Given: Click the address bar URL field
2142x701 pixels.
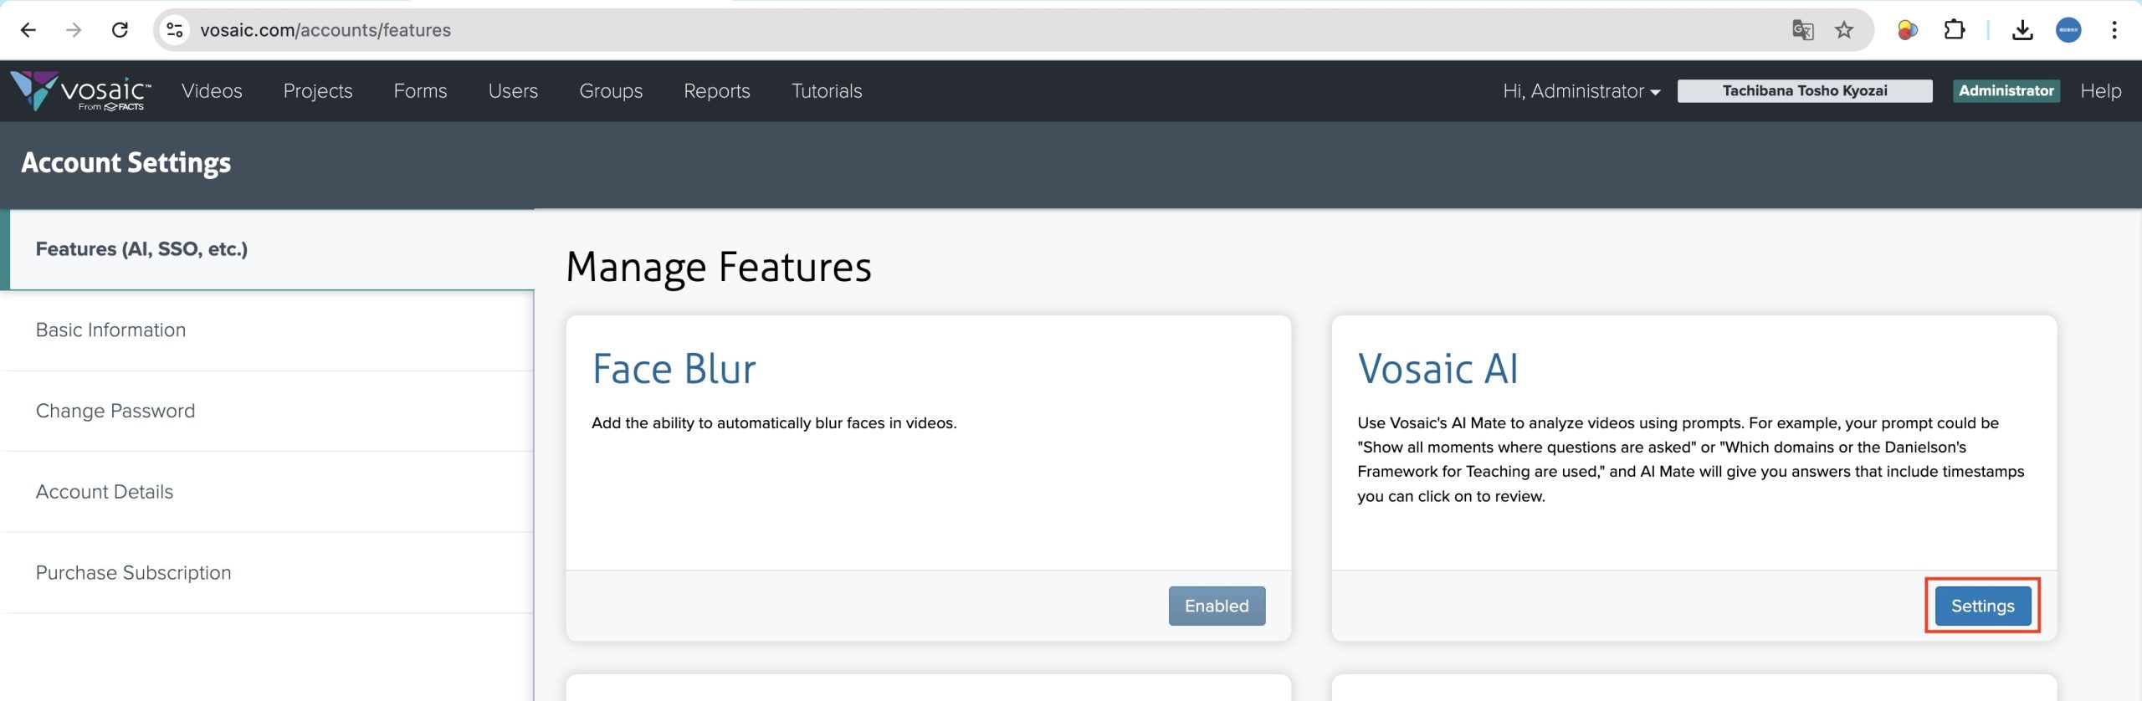Looking at the screenshot, I should (x=920, y=30).
